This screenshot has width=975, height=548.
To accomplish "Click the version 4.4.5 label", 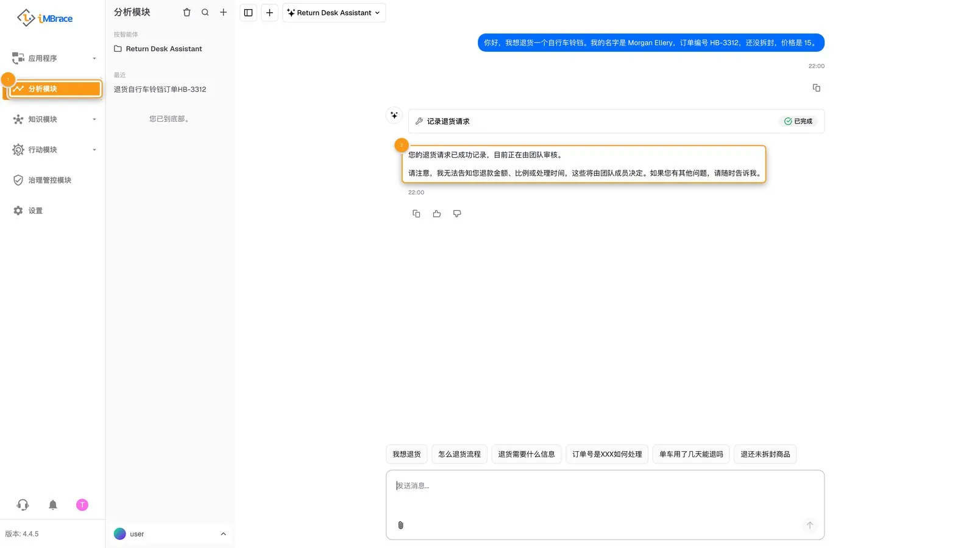I will [x=22, y=534].
